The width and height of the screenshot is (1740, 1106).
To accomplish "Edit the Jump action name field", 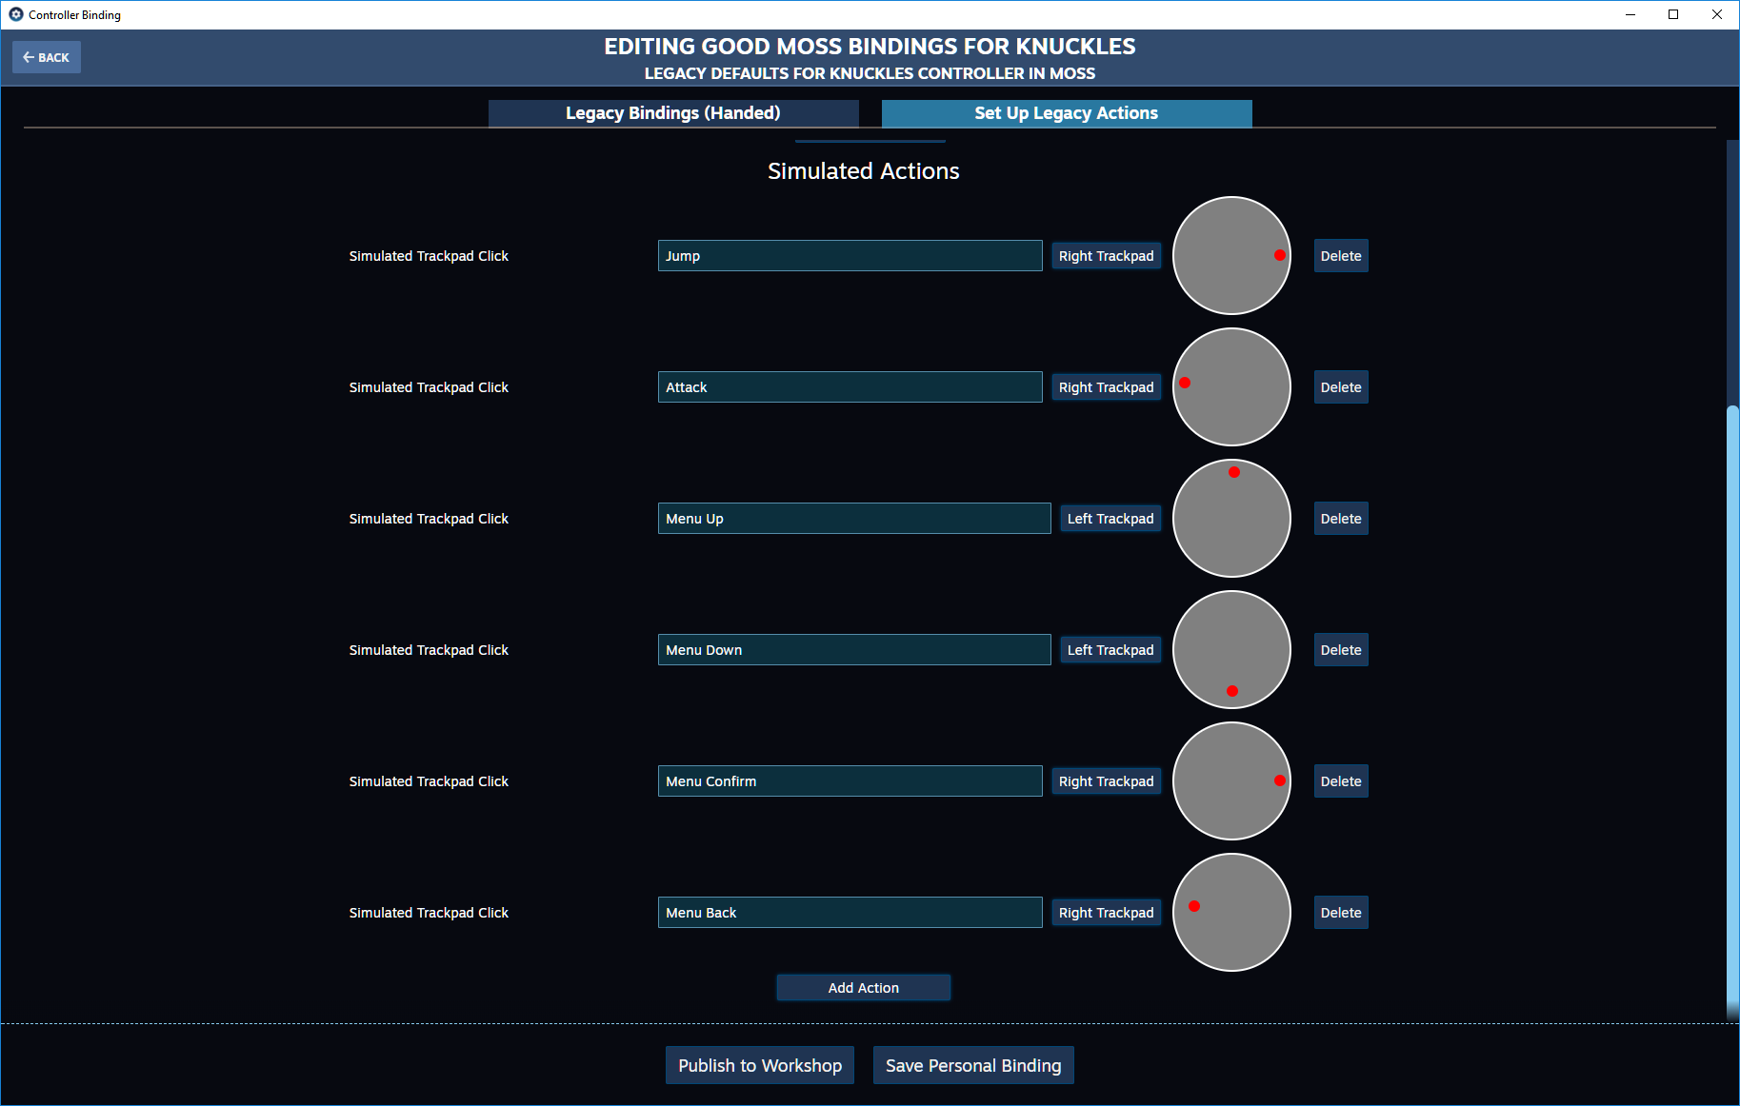I will point(850,256).
